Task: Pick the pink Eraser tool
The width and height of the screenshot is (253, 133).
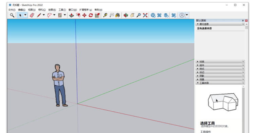Action: [32, 15]
